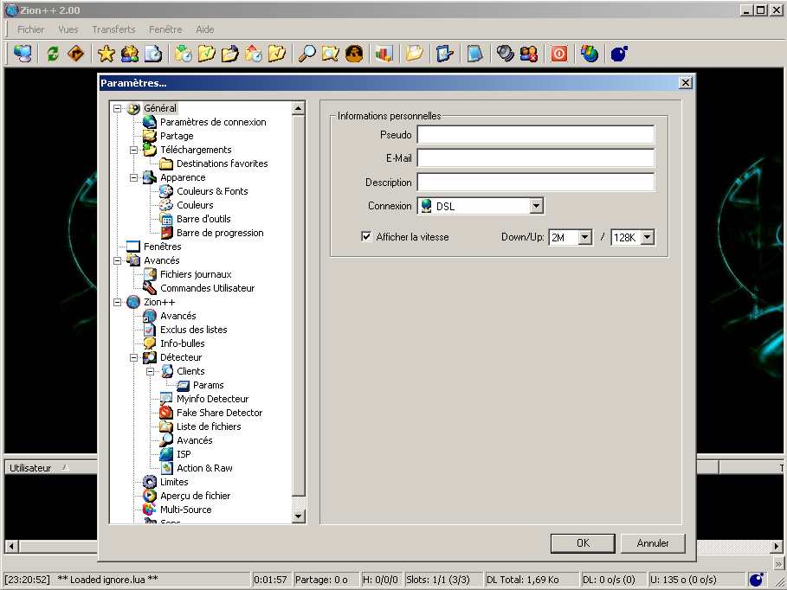Click the folder with red arrow and clock icon
787x590 pixels.
click(x=254, y=54)
